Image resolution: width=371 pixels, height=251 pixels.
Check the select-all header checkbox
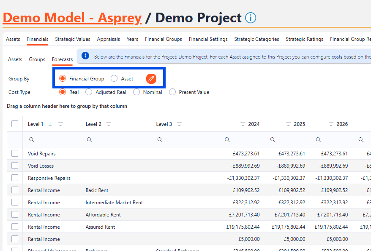(15, 124)
